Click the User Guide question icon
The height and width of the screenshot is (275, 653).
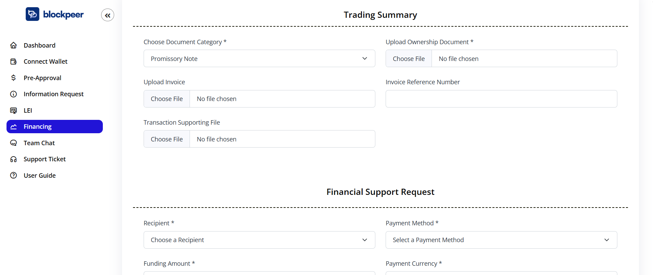(x=14, y=175)
